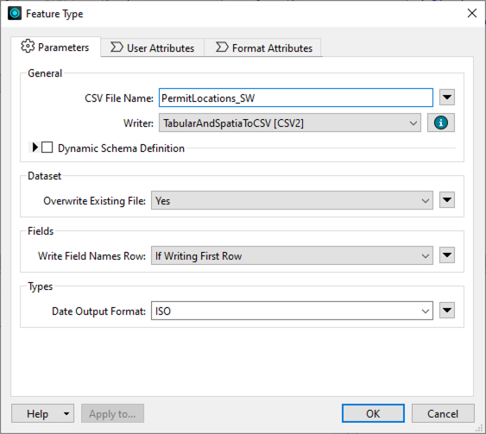The image size is (486, 434).
Task: Click the gear icon on Parameters tab
Action: point(28,47)
